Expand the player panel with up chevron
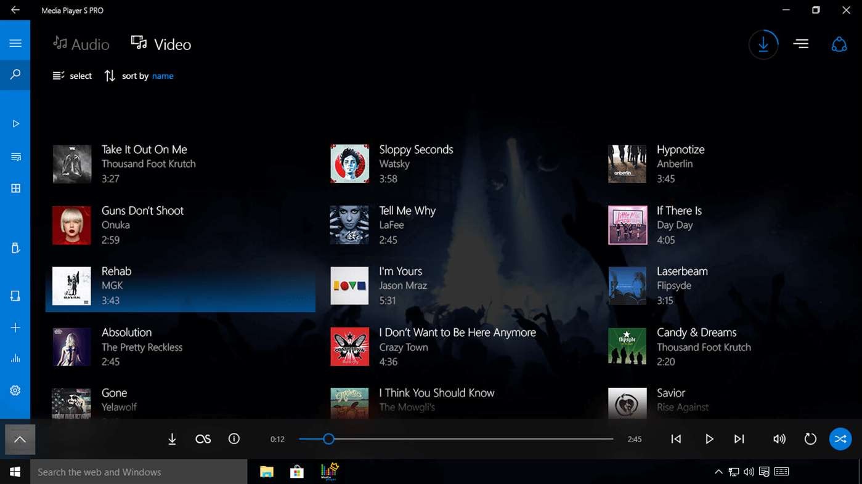This screenshot has height=484, width=862. (20, 440)
